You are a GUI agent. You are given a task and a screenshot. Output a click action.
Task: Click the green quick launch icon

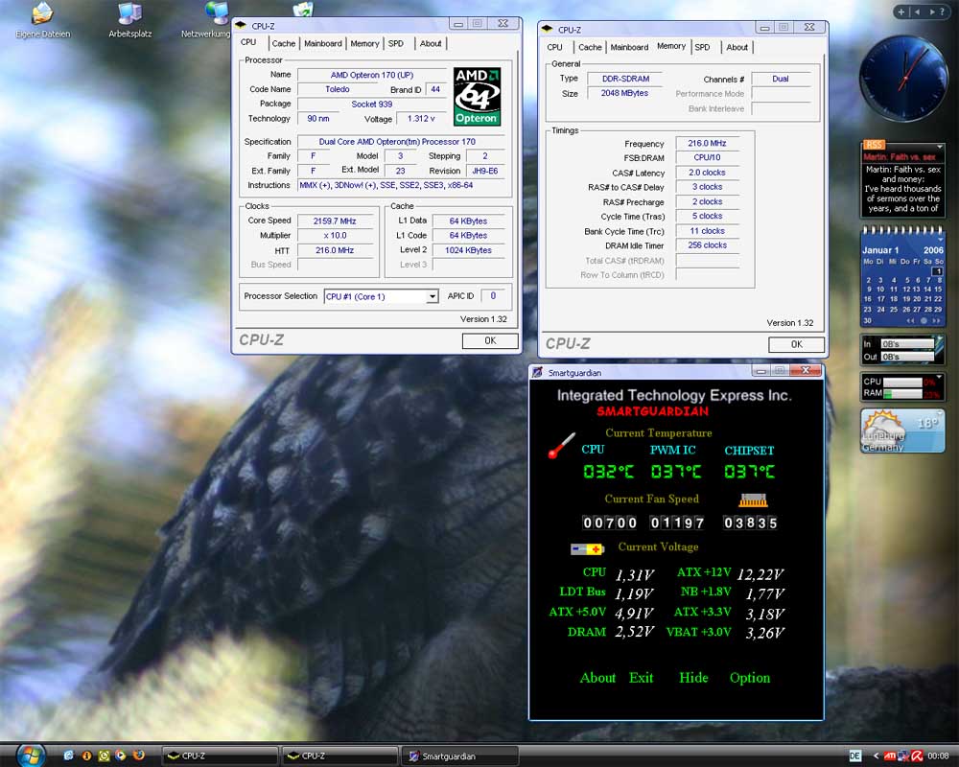tap(104, 755)
